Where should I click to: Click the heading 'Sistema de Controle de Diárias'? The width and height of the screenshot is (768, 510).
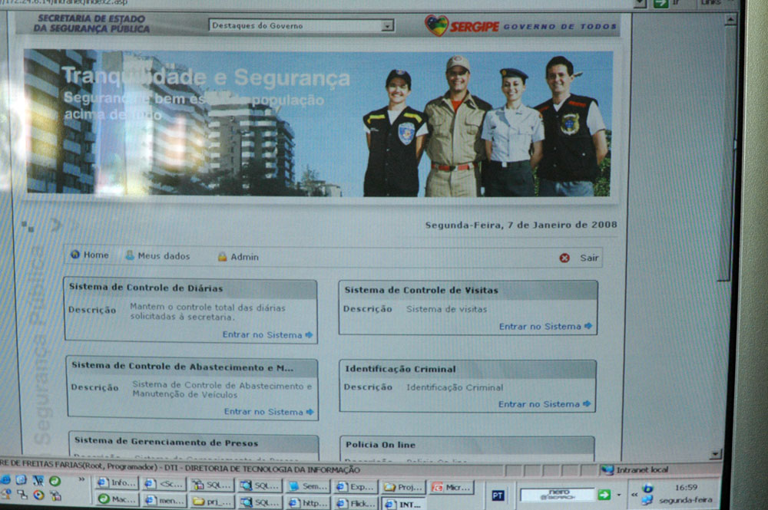point(146,288)
